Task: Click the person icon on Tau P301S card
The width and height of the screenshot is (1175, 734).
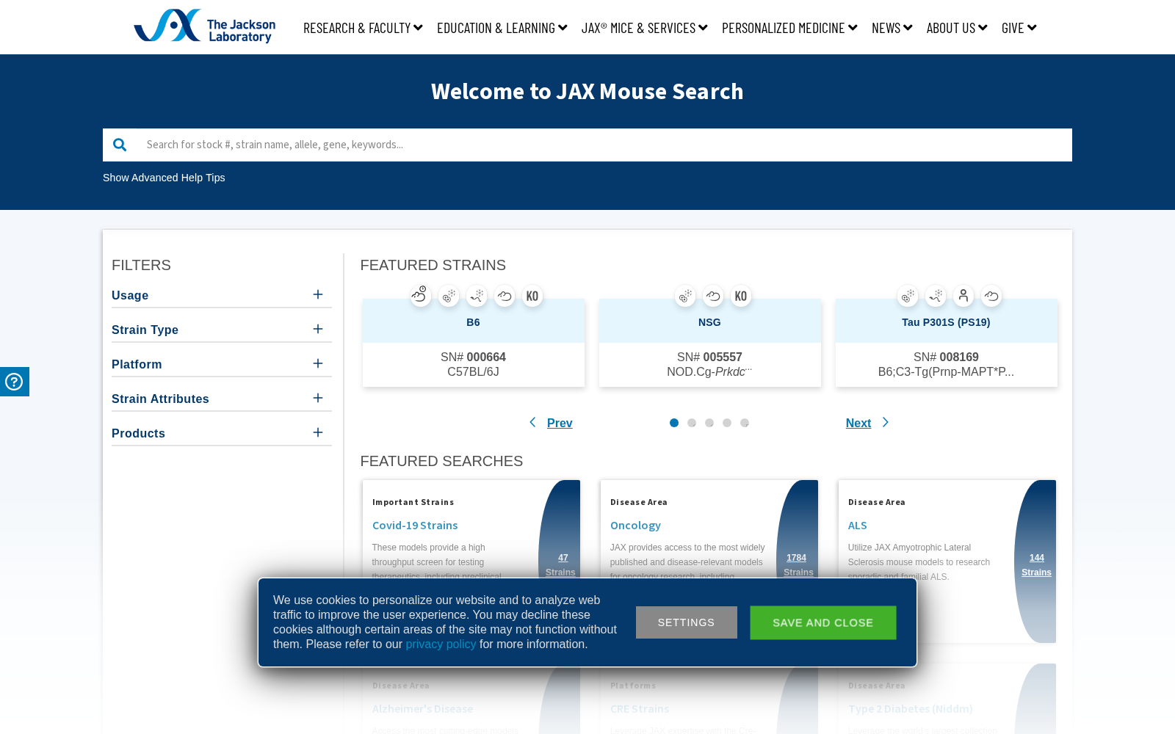Action: 963,296
